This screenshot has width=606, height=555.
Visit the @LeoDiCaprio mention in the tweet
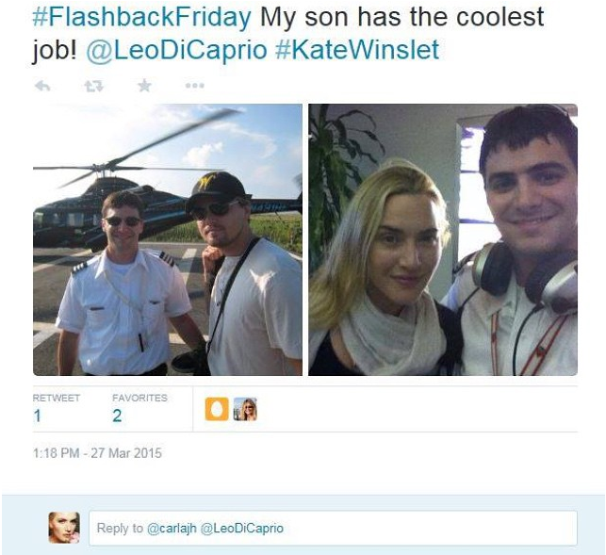[x=176, y=50]
